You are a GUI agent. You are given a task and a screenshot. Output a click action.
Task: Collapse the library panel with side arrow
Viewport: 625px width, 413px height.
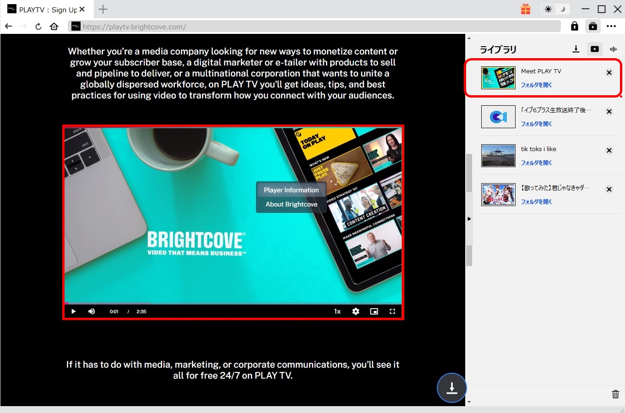point(469,219)
